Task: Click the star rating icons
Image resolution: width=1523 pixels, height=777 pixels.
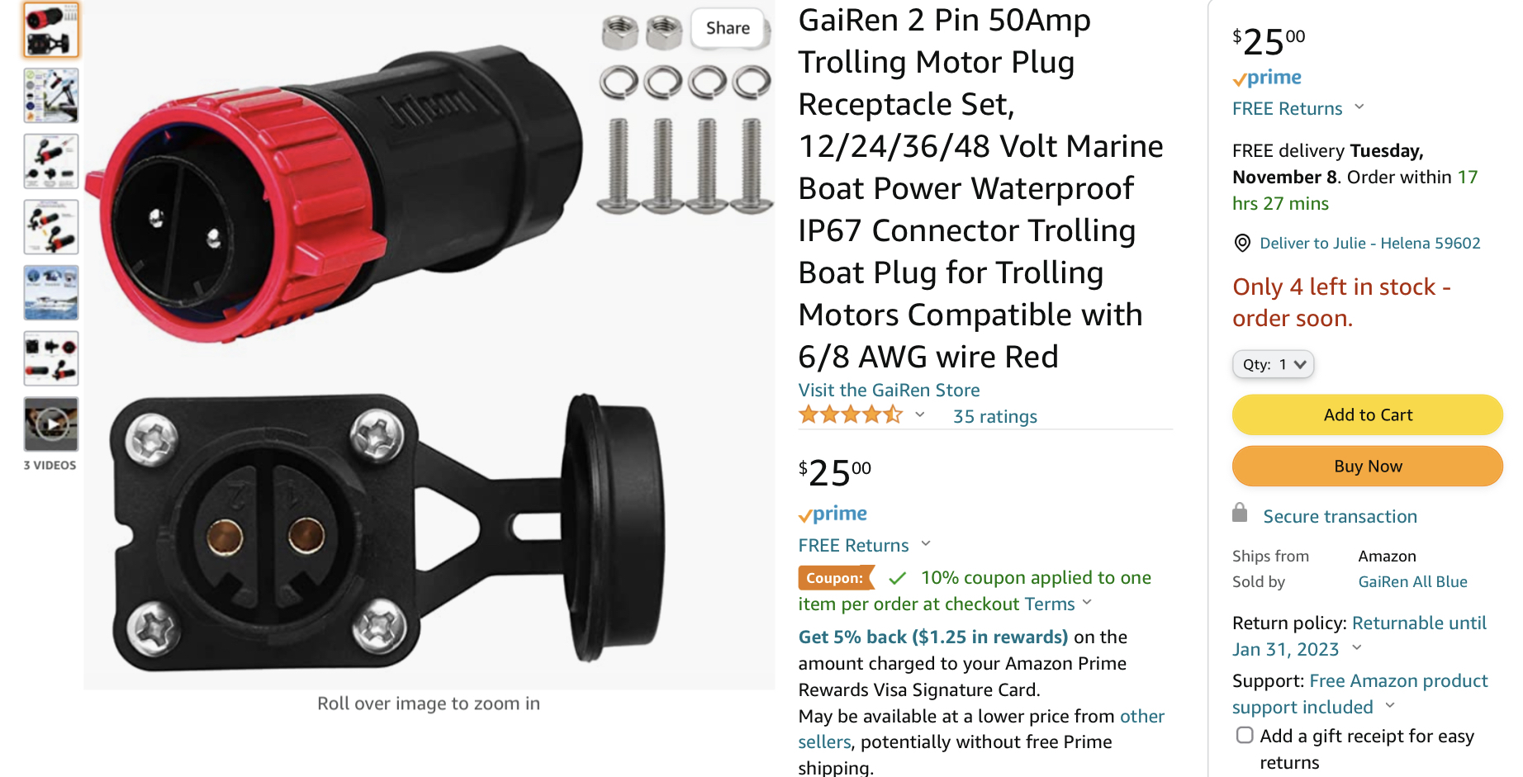Action: tap(850, 415)
